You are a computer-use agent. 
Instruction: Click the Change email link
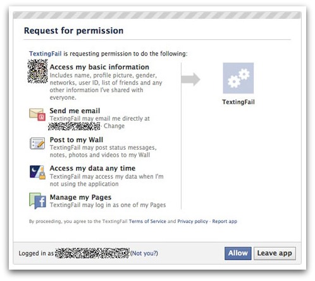[114, 126]
